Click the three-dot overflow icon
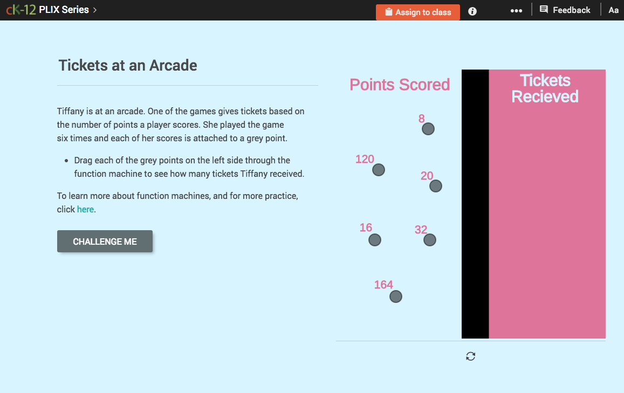 [x=516, y=11]
